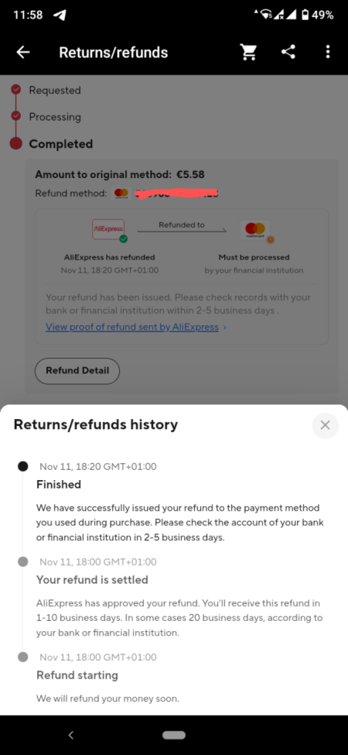This screenshot has height=755, width=348.
Task: Tap the back arrow in header
Action: (23, 52)
